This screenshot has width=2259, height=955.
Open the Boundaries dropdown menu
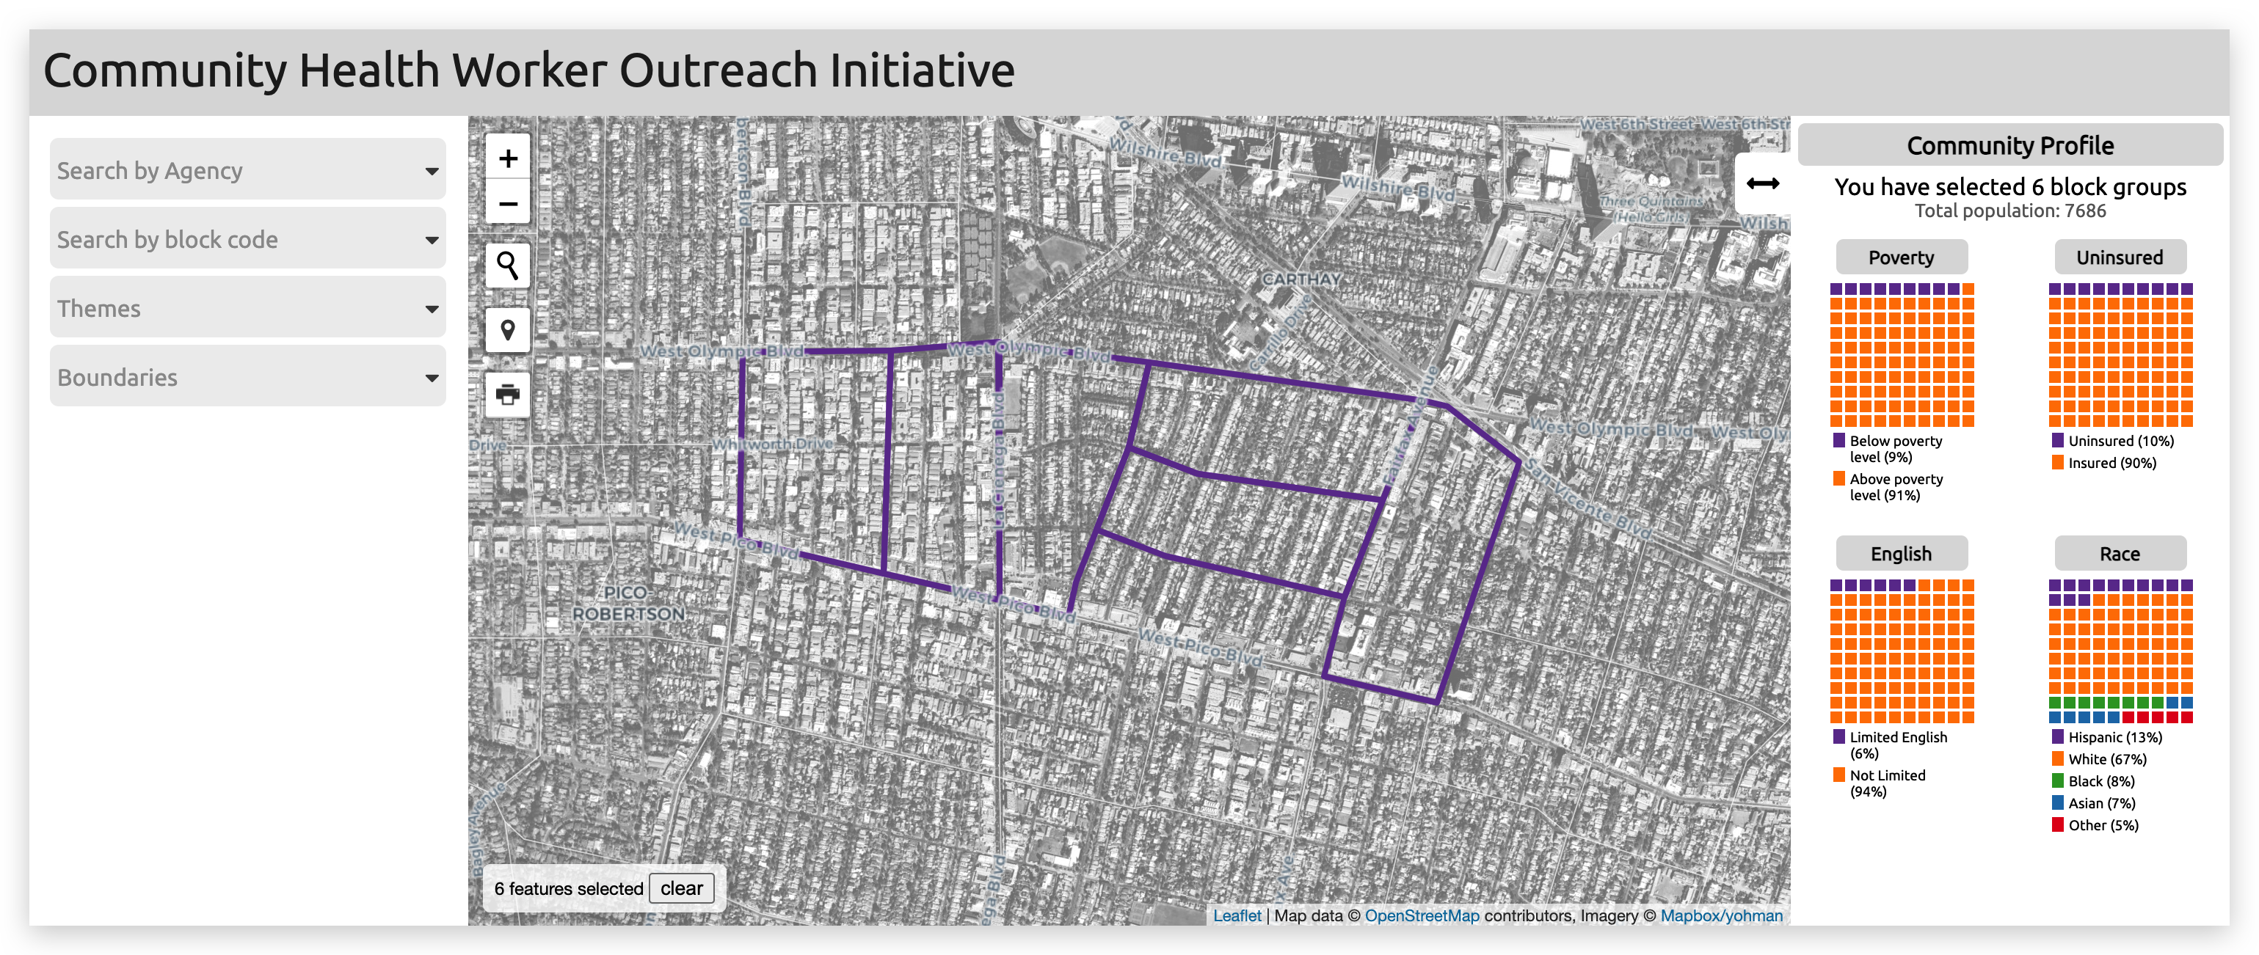click(247, 378)
